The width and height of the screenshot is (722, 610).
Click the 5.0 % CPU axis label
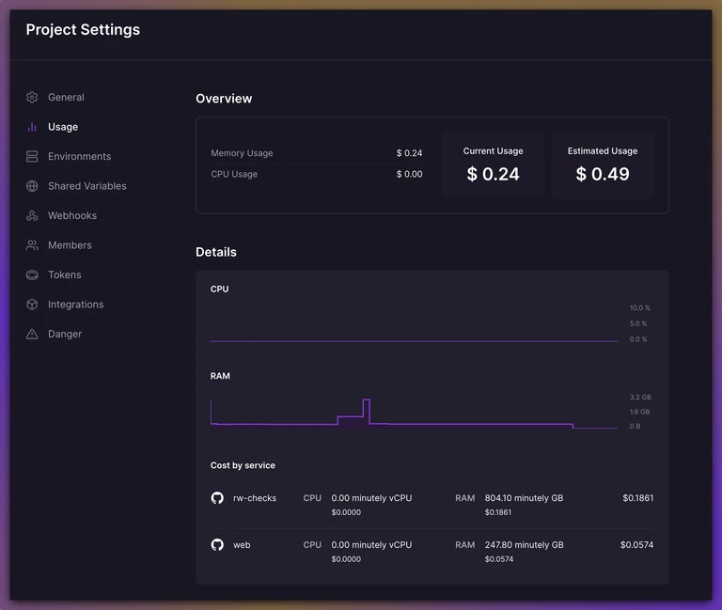click(x=638, y=323)
